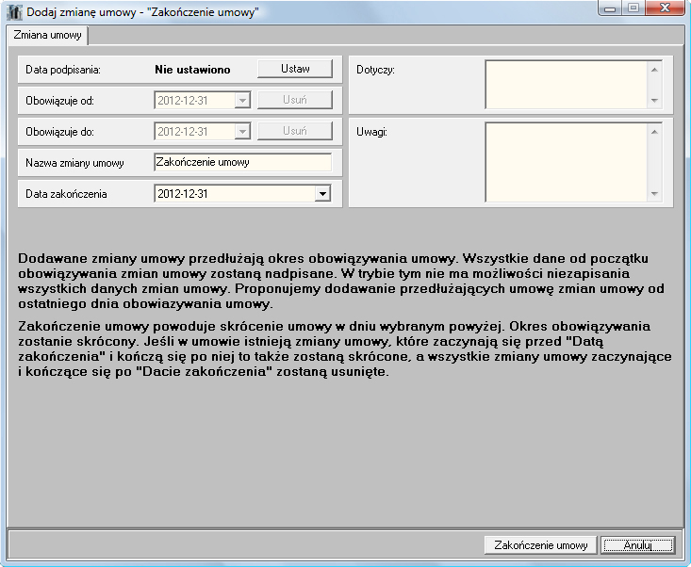
Task: Switch to the Zmiana umowy tab
Action: pos(47,35)
